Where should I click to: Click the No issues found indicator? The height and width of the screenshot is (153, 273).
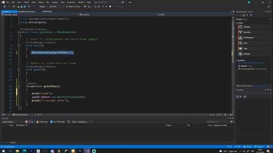point(20,115)
